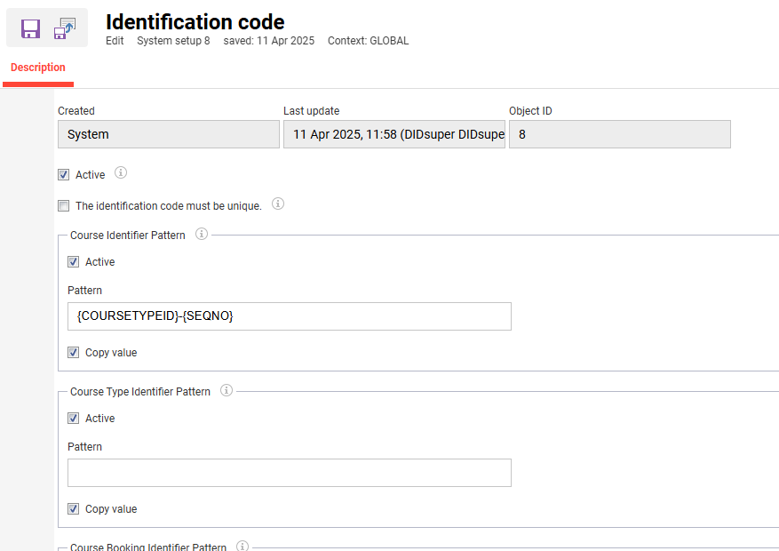Click 'saved: 11 Apr 2025' text
779x551 pixels.
pyautogui.click(x=269, y=41)
